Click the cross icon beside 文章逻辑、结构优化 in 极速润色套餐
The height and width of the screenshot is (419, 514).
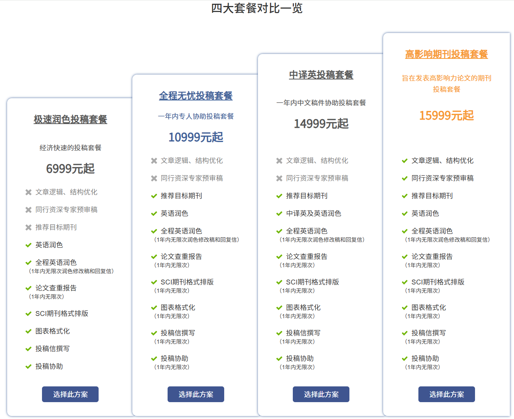tap(28, 192)
